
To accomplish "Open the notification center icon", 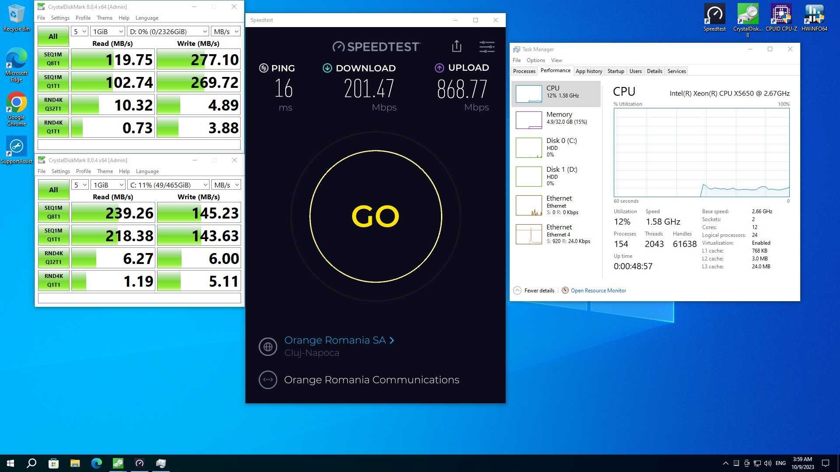I will click(826, 463).
